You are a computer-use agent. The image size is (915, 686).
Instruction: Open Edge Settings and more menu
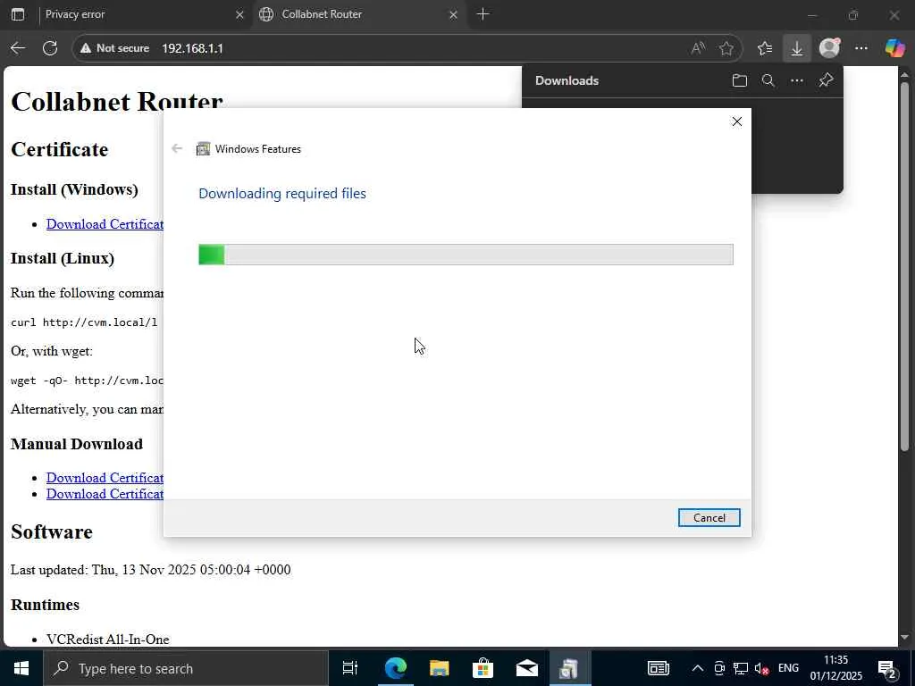pos(861,48)
